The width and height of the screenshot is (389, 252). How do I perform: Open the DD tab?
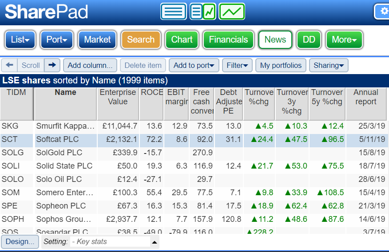tap(309, 39)
